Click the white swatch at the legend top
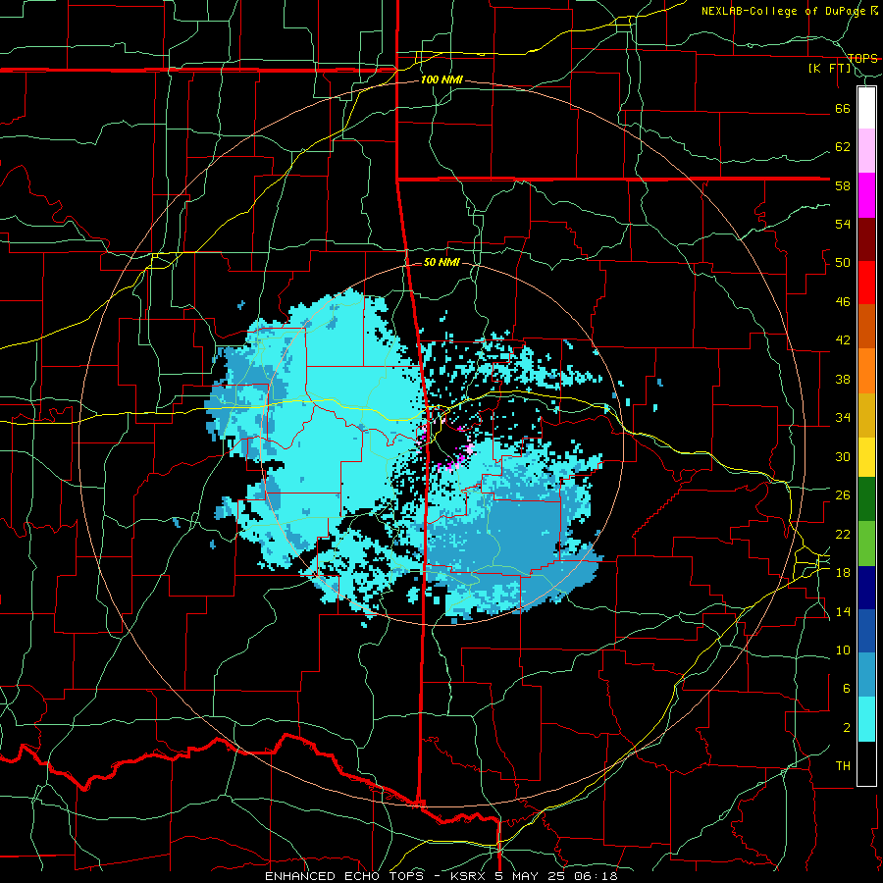 pos(866,108)
